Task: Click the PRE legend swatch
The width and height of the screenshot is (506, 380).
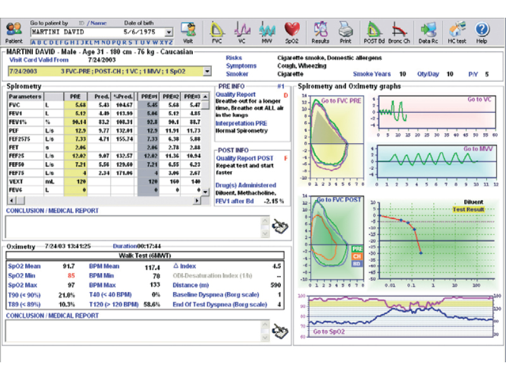Action: pyautogui.click(x=357, y=248)
